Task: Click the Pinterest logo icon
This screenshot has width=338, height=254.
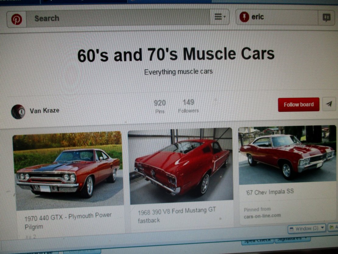Action: 17,19
